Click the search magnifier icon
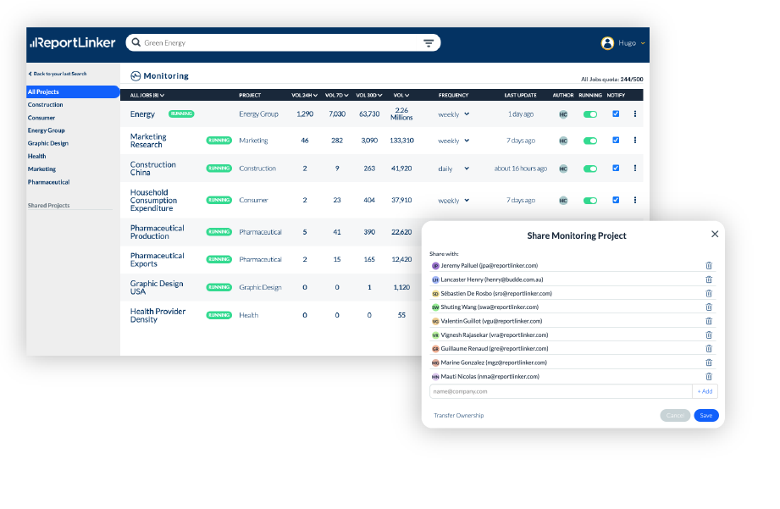This screenshot has width=780, height=509. point(136,43)
